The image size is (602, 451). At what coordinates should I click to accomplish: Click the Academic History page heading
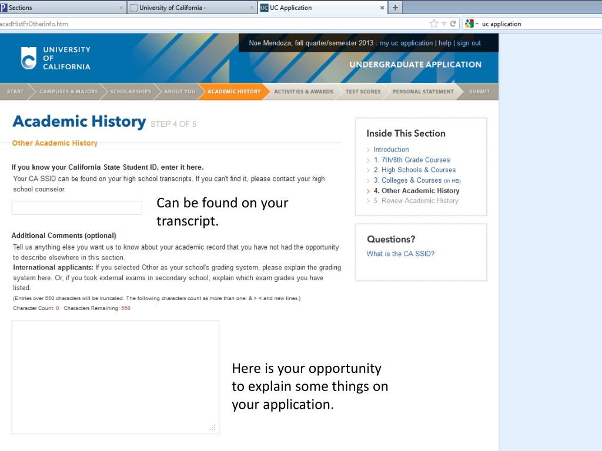(x=79, y=122)
